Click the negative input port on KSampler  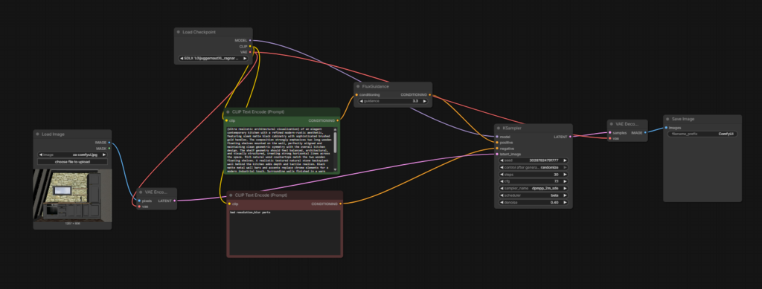pyautogui.click(x=496, y=149)
